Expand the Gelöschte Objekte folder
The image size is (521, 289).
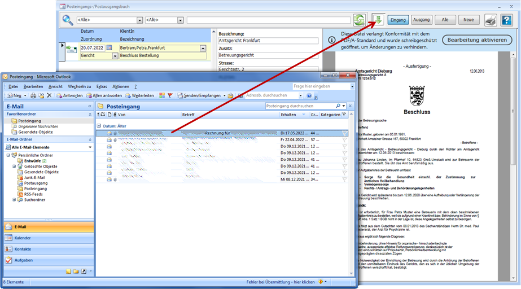point(14,167)
